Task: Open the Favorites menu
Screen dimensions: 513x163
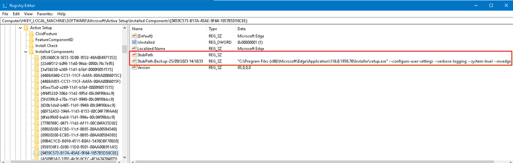Action: [x=45, y=14]
